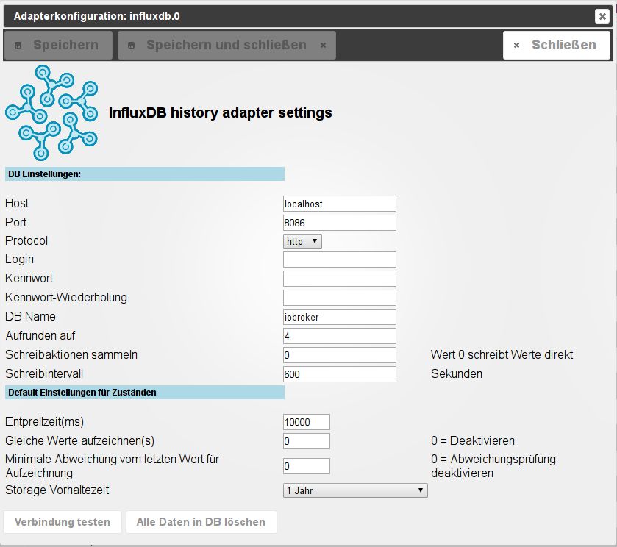Click the Entprellzeit(ms) field
This screenshot has width=617, height=547.
(x=307, y=422)
